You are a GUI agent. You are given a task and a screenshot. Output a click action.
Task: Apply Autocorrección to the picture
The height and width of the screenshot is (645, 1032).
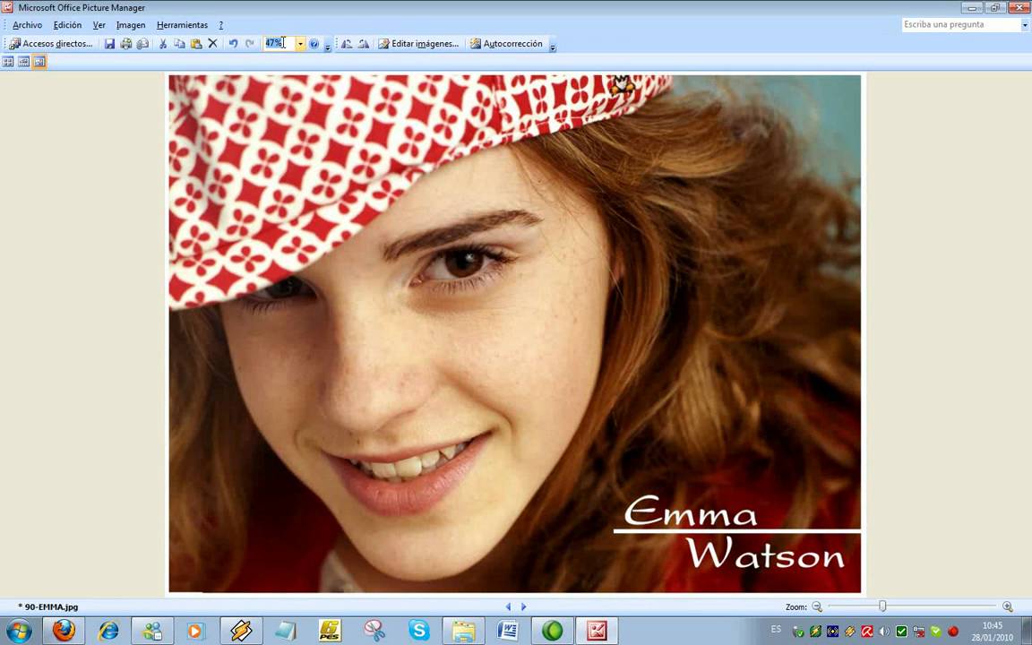click(506, 43)
